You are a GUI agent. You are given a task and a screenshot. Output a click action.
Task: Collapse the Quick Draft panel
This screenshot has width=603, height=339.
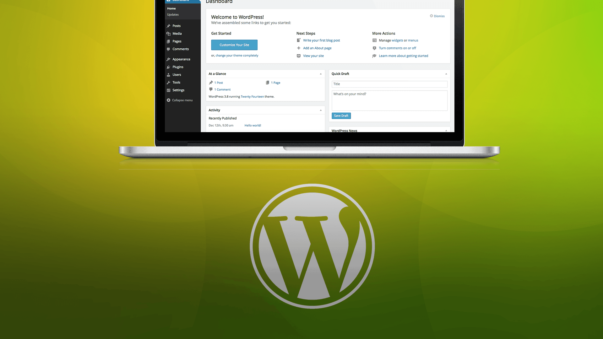tap(446, 74)
